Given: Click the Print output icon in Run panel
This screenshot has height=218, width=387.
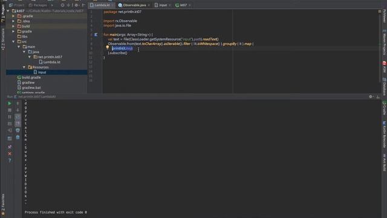Looking at the screenshot, I should (x=18, y=130).
